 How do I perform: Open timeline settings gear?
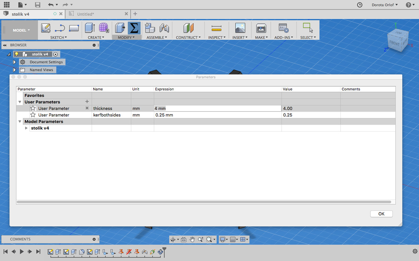coord(414,251)
